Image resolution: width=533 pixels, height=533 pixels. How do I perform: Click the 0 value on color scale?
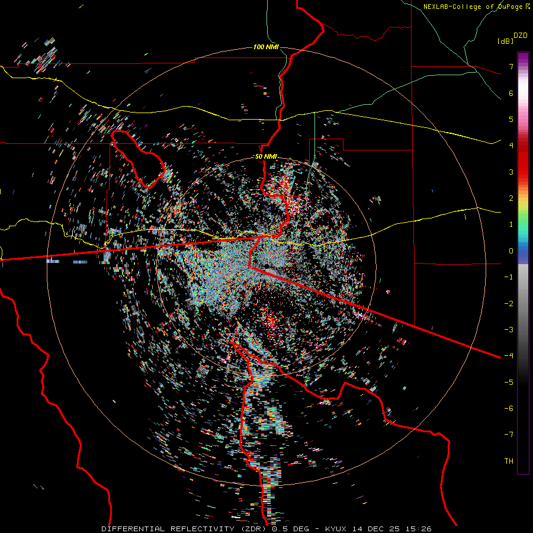pyautogui.click(x=511, y=251)
